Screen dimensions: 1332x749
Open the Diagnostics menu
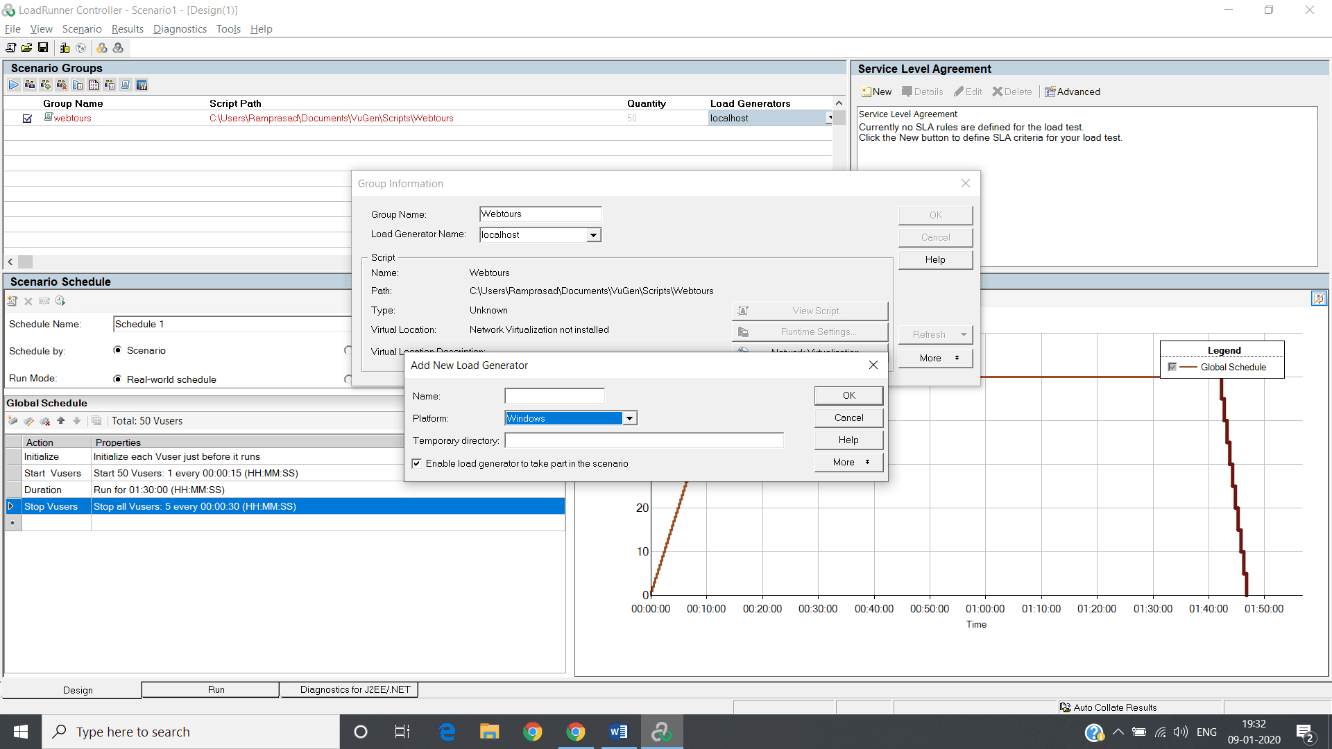tap(180, 29)
